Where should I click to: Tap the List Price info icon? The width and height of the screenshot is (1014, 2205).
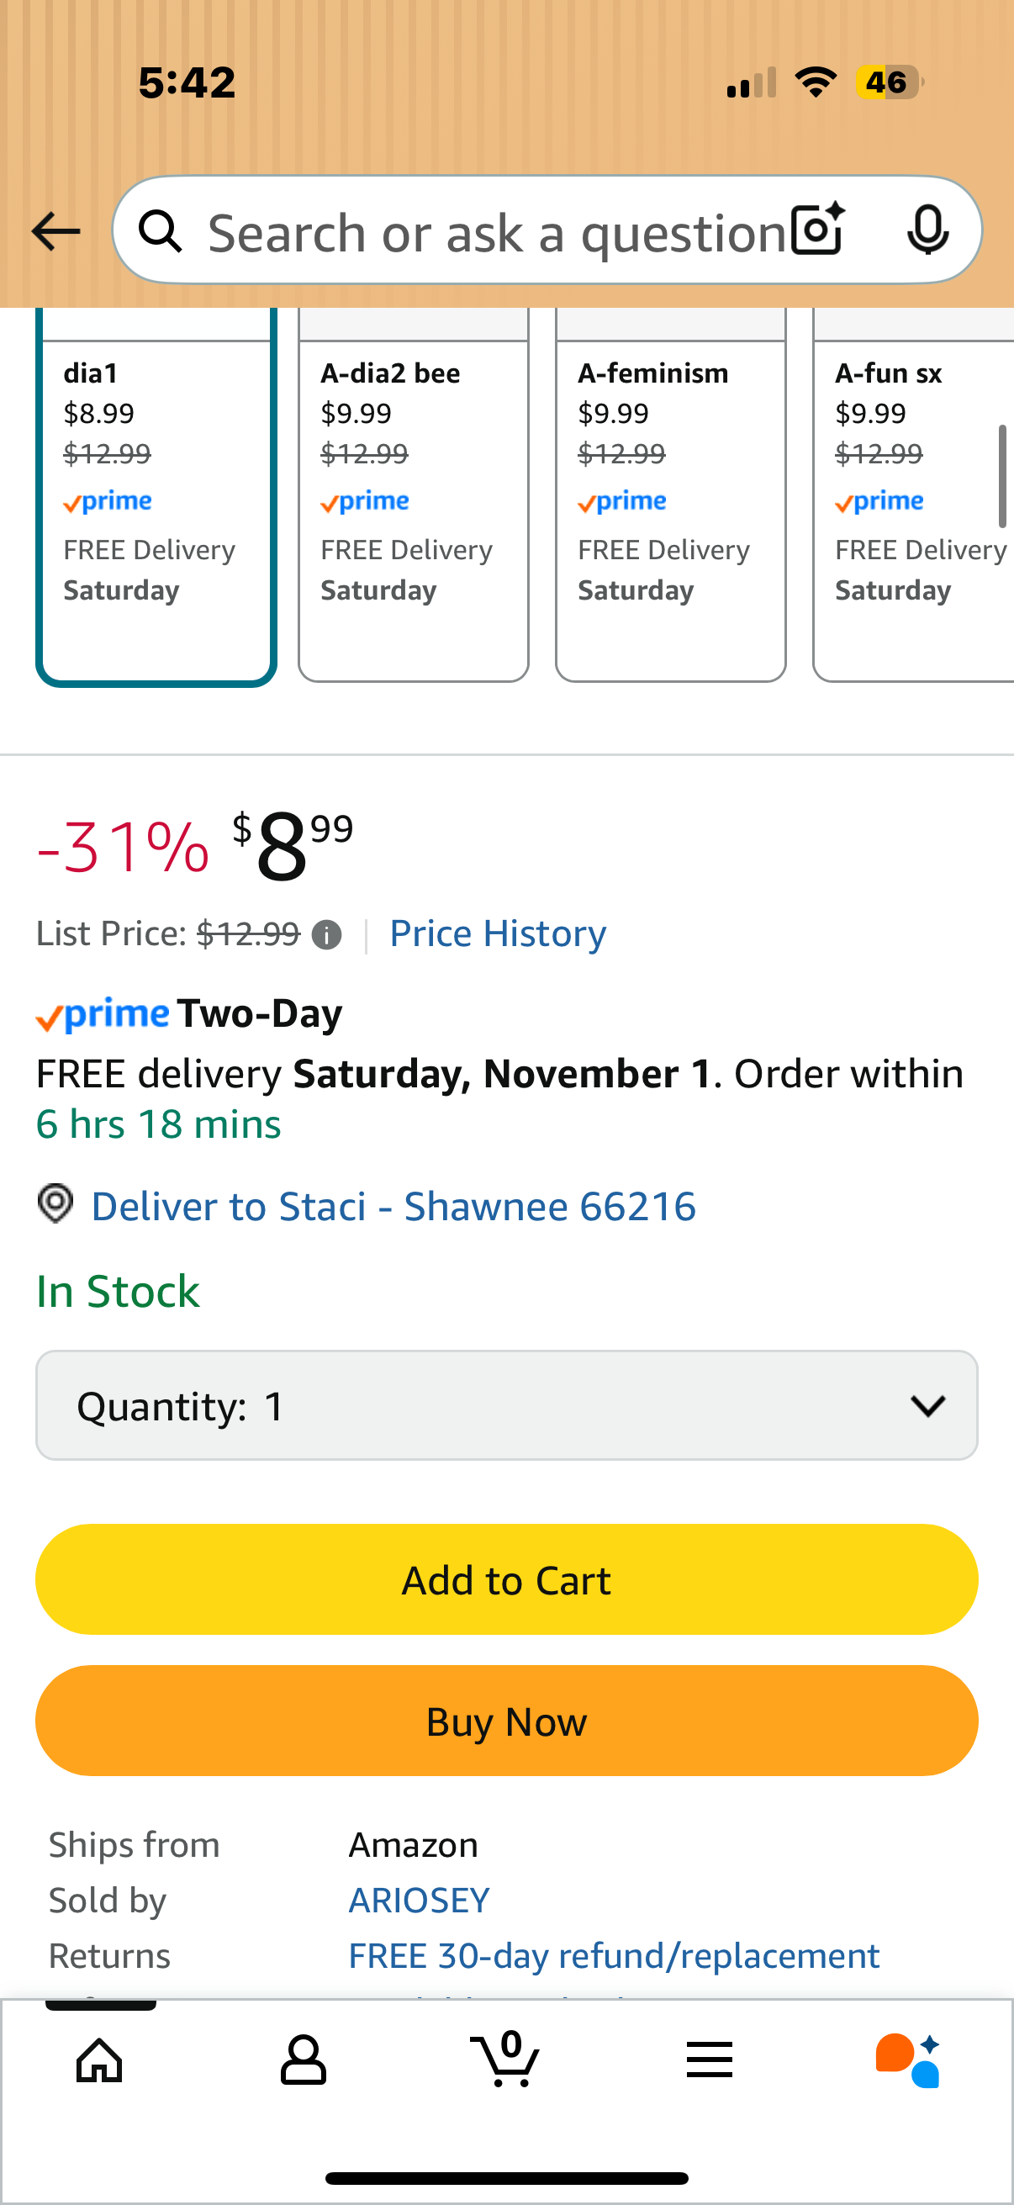pyautogui.click(x=326, y=935)
